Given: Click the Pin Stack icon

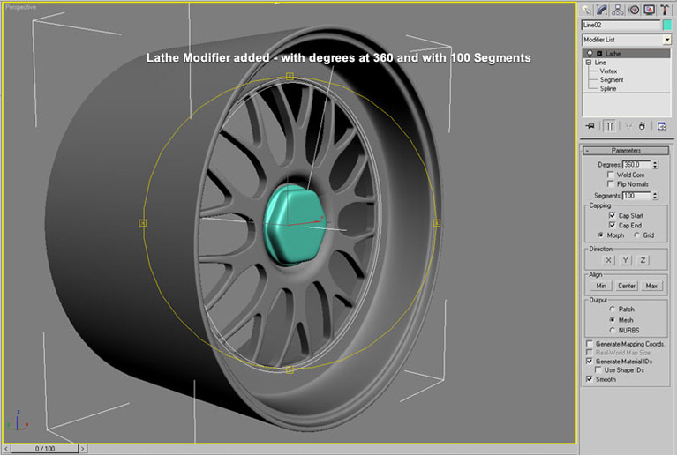Looking at the screenshot, I should point(589,125).
